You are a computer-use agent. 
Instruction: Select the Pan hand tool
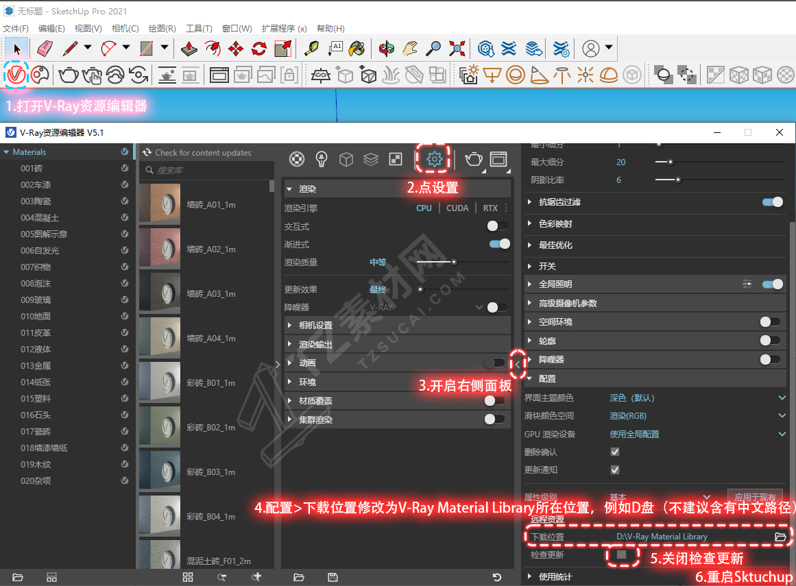[x=410, y=49]
